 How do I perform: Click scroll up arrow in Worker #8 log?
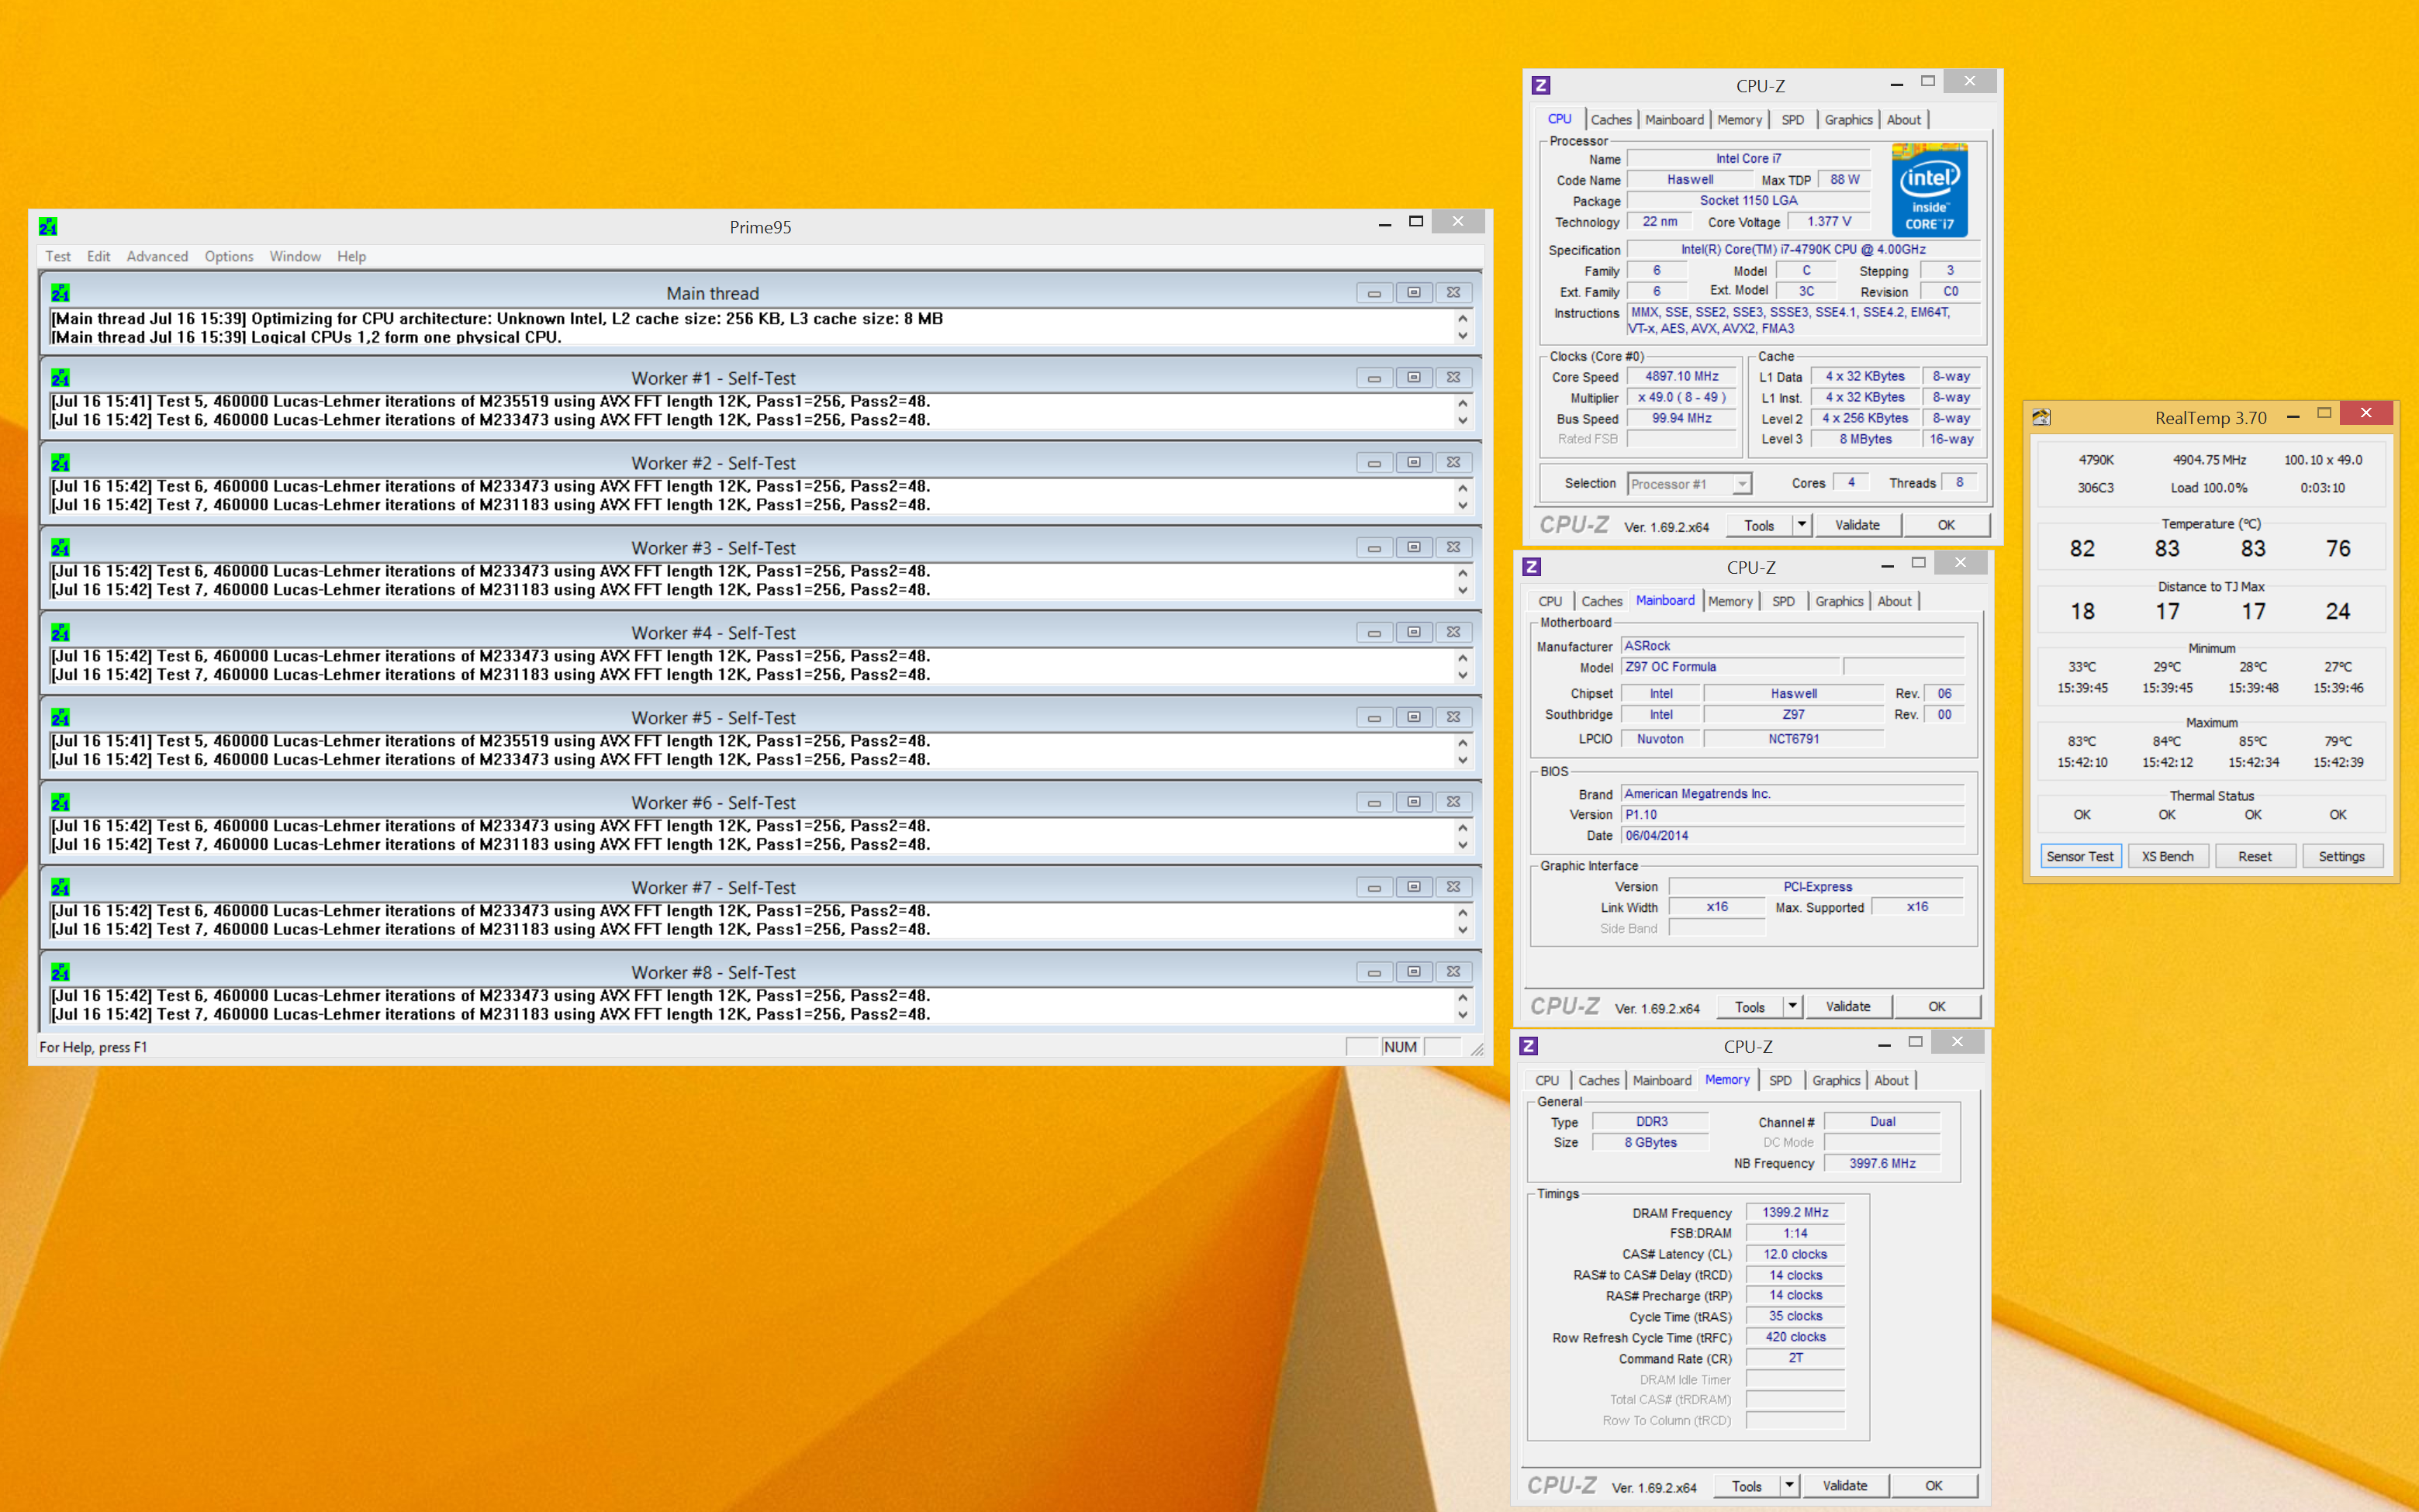1462,997
